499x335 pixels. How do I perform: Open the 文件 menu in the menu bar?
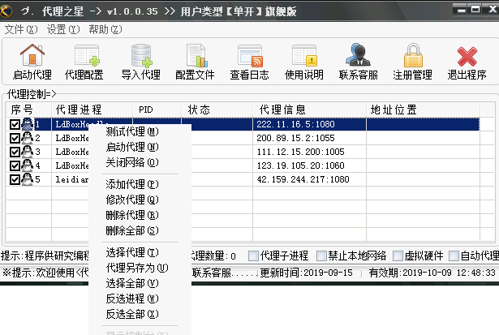tap(20, 29)
